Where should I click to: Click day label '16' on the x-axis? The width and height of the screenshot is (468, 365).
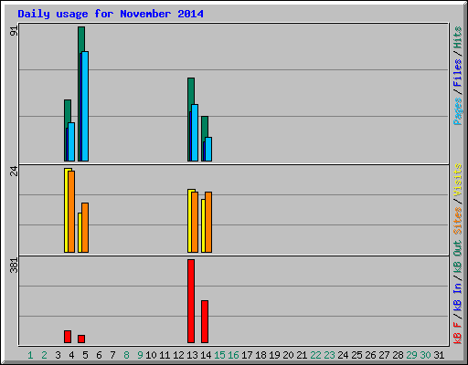click(233, 355)
